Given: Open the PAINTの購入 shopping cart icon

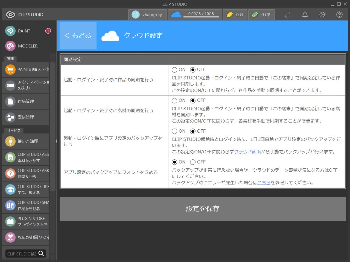Looking at the screenshot, I should [x=10, y=70].
